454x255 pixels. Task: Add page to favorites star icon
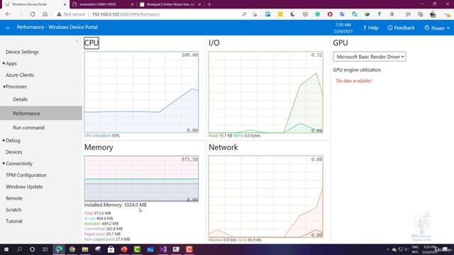tap(255, 14)
